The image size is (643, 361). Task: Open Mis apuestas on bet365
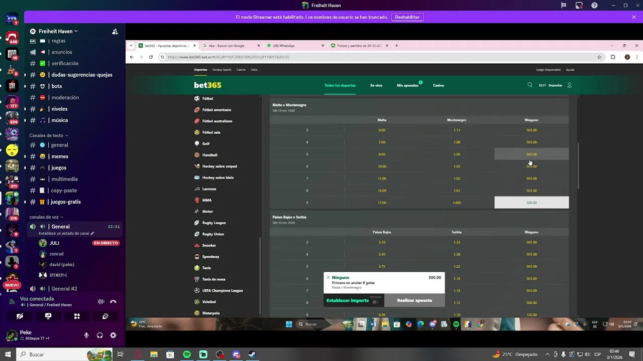[407, 85]
